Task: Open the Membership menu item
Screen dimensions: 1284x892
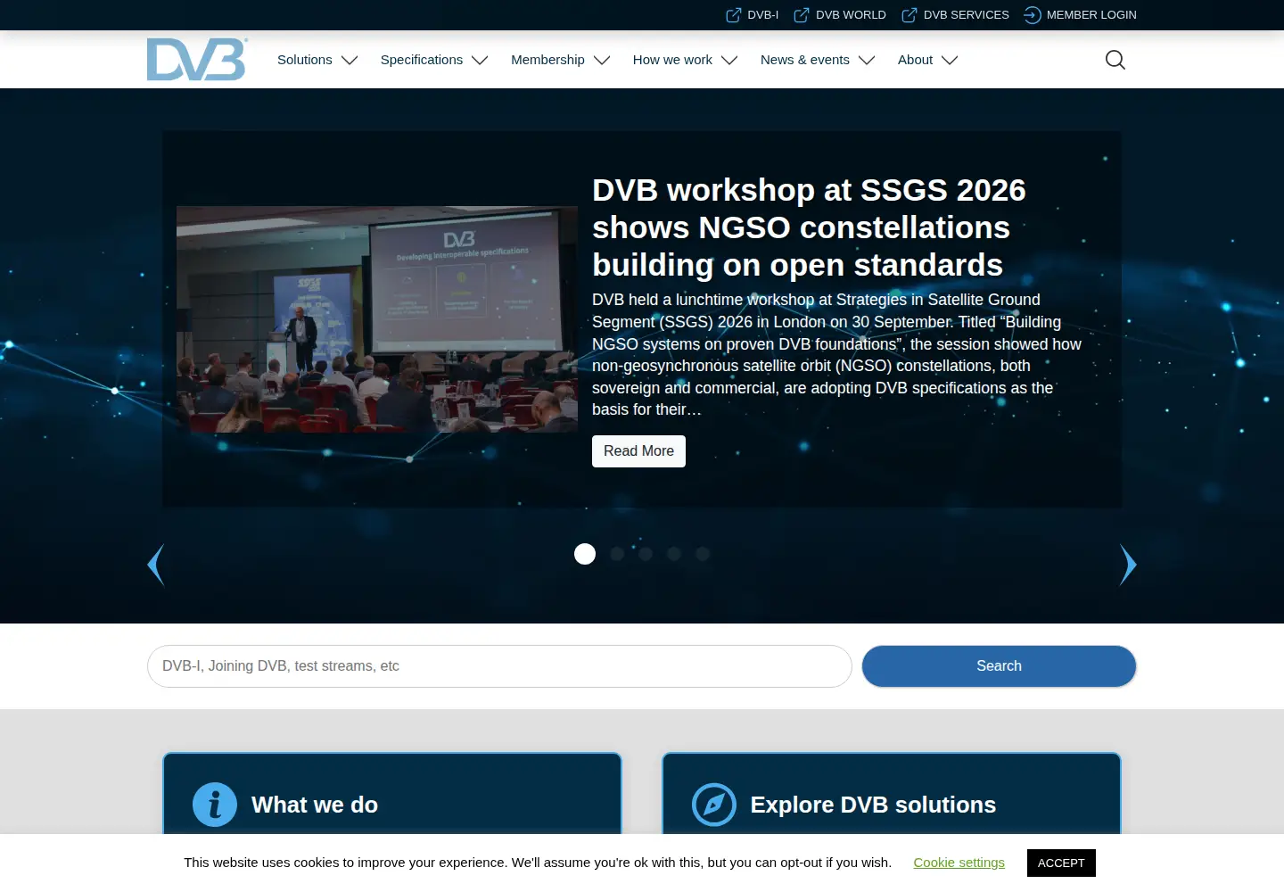Action: (x=547, y=60)
